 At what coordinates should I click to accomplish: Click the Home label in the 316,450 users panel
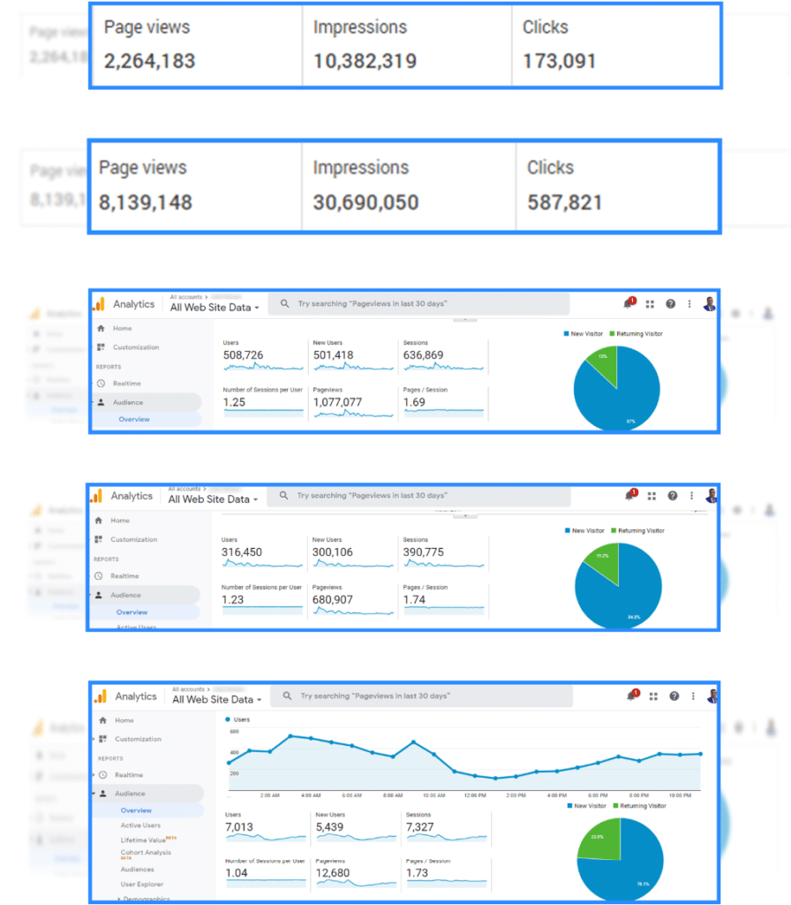click(120, 521)
